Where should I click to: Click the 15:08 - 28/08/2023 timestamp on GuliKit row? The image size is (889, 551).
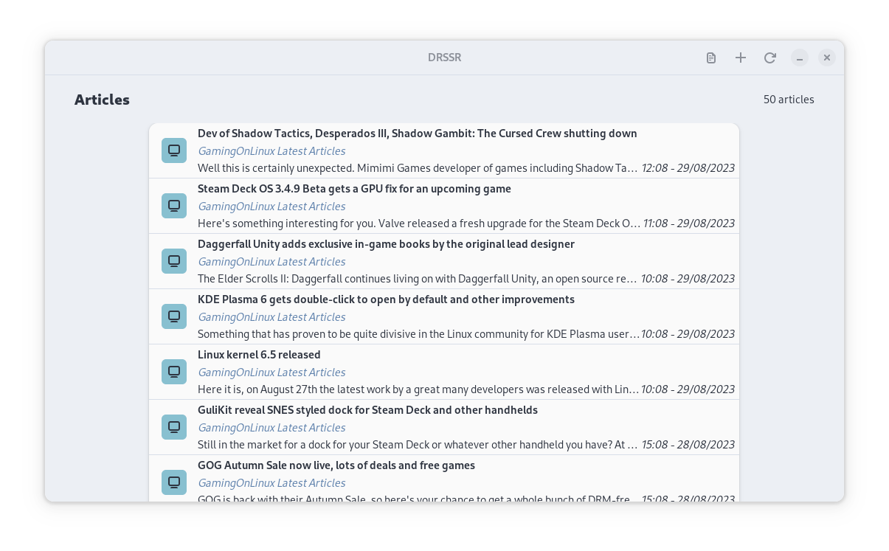click(688, 445)
